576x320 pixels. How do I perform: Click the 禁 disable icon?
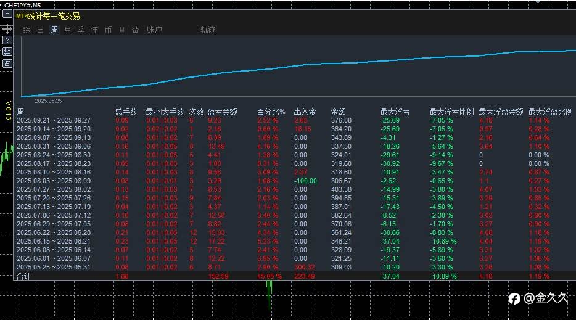point(7,52)
